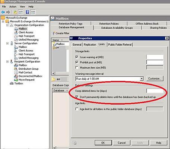
Task: Open the Offline Address Book tab
Action: click(147, 23)
